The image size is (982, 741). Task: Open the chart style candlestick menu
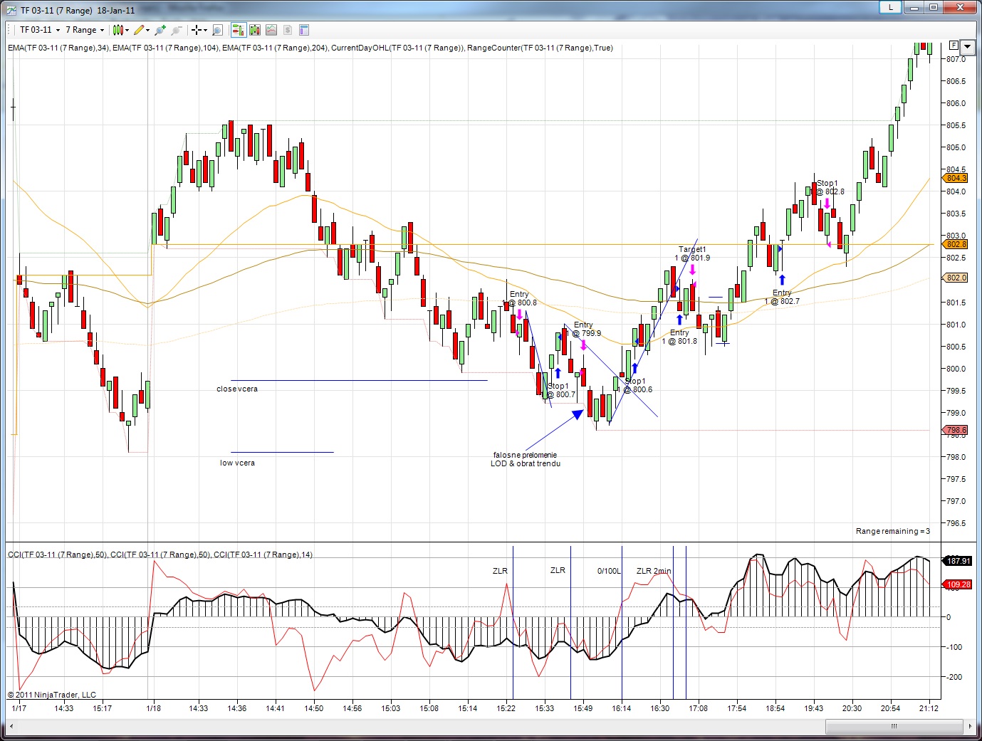[120, 30]
